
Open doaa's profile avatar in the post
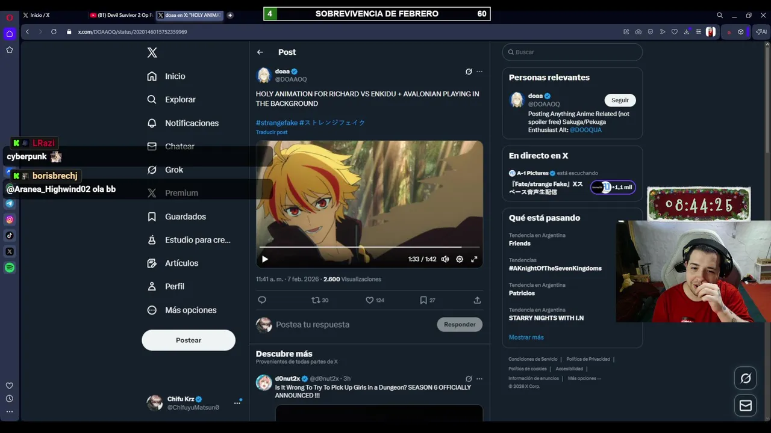pos(264,75)
